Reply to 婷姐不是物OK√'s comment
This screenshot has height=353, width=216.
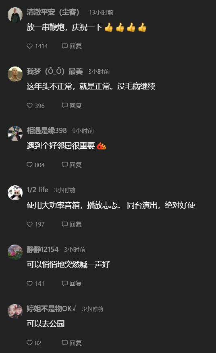point(72,343)
